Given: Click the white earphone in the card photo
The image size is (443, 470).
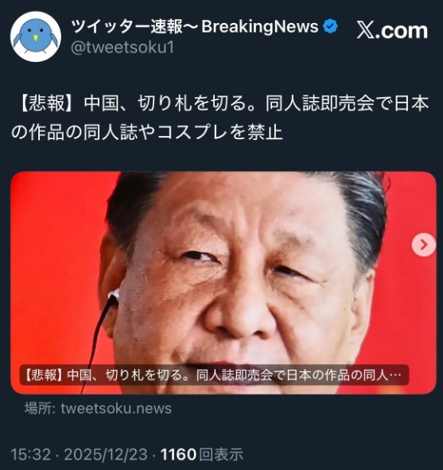Looking at the screenshot, I should [x=115, y=295].
